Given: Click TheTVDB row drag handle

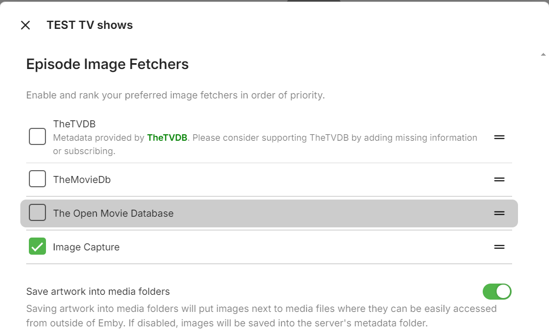Looking at the screenshot, I should (499, 138).
